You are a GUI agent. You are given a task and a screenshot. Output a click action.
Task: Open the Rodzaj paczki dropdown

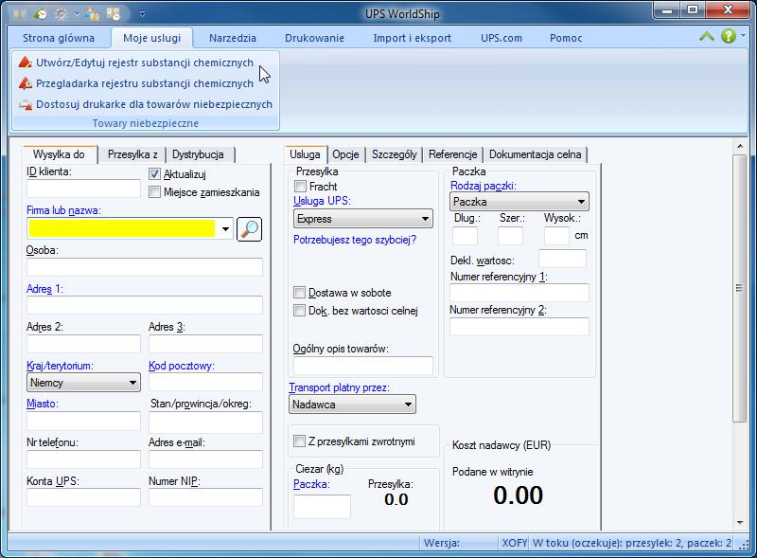[x=519, y=202]
